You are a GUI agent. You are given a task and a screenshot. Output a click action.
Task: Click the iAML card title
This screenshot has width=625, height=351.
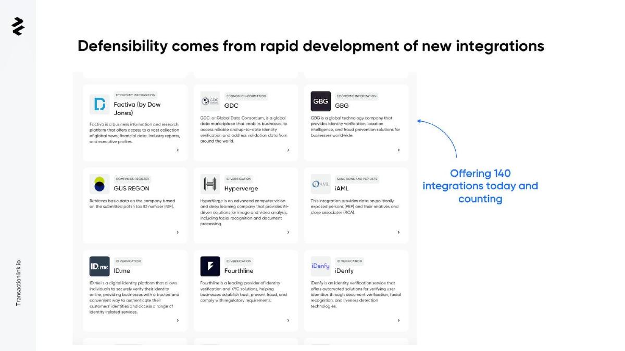342,188
